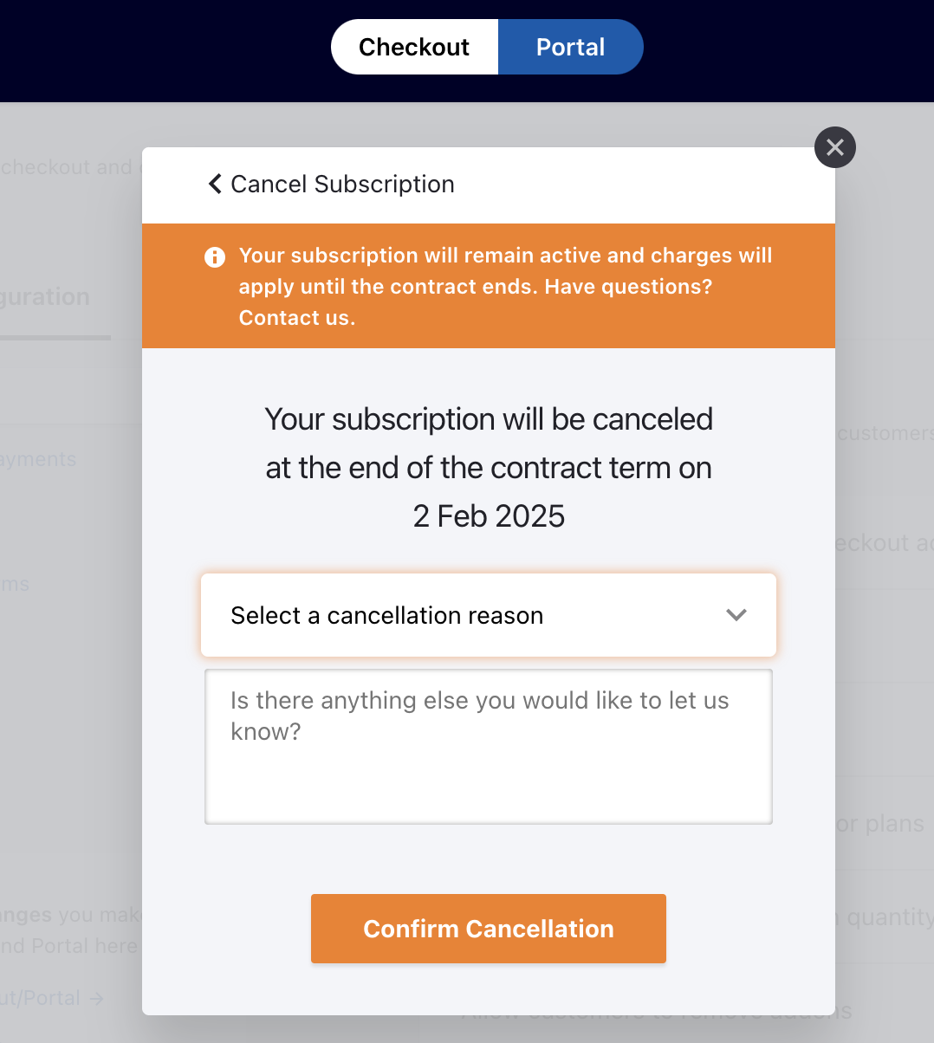Click the background row ending in plans

point(880,824)
